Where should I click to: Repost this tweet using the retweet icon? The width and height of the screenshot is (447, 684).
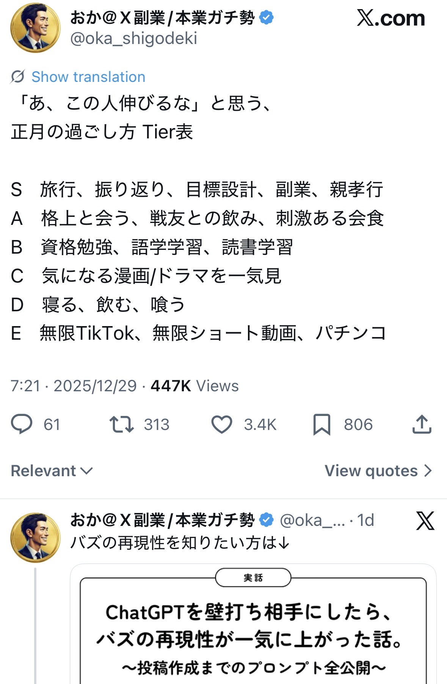tap(121, 424)
